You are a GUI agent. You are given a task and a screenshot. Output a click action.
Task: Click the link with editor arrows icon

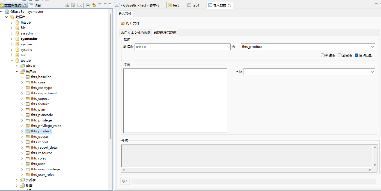point(94,5)
